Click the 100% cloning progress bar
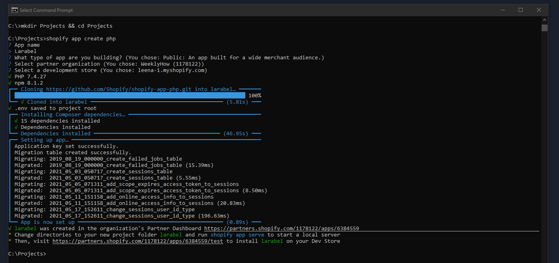This screenshot has height=263, width=559. pyautogui.click(x=130, y=95)
